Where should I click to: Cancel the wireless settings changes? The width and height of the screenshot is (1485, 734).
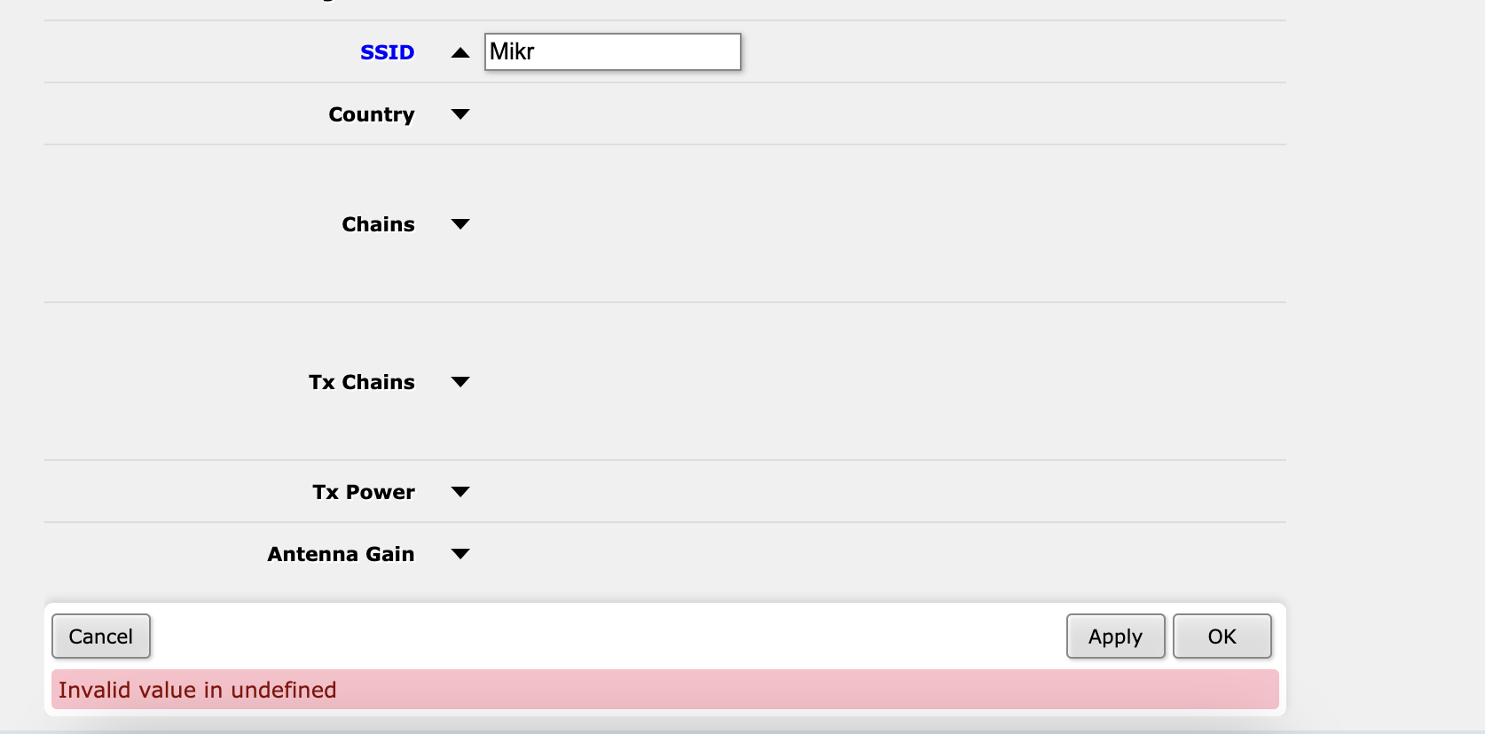(101, 636)
